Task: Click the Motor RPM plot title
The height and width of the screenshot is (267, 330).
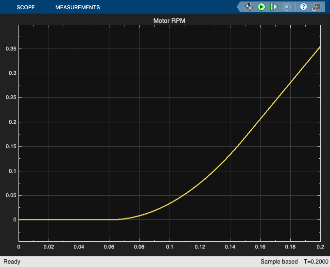Action: (169, 20)
